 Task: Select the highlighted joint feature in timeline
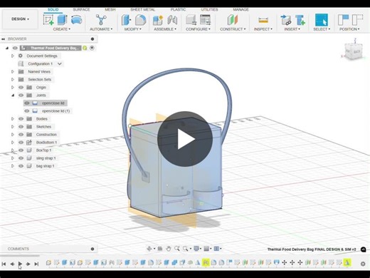[x=206, y=262]
